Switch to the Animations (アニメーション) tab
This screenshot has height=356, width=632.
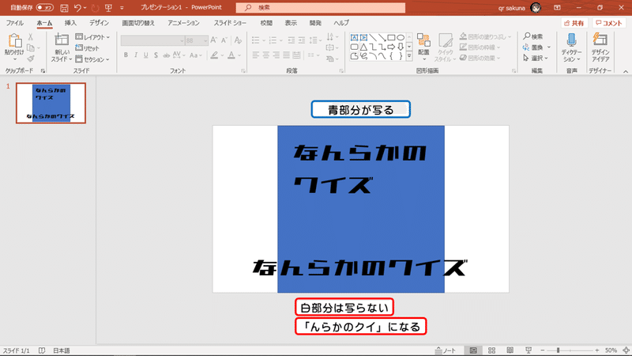coord(183,23)
